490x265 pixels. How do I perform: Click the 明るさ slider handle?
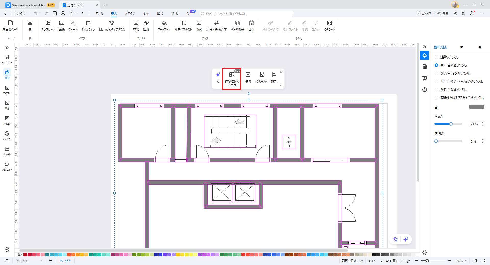(451, 124)
